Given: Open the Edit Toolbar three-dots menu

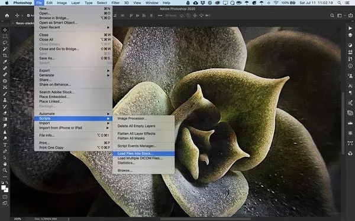Looking at the screenshot, I should (5, 177).
